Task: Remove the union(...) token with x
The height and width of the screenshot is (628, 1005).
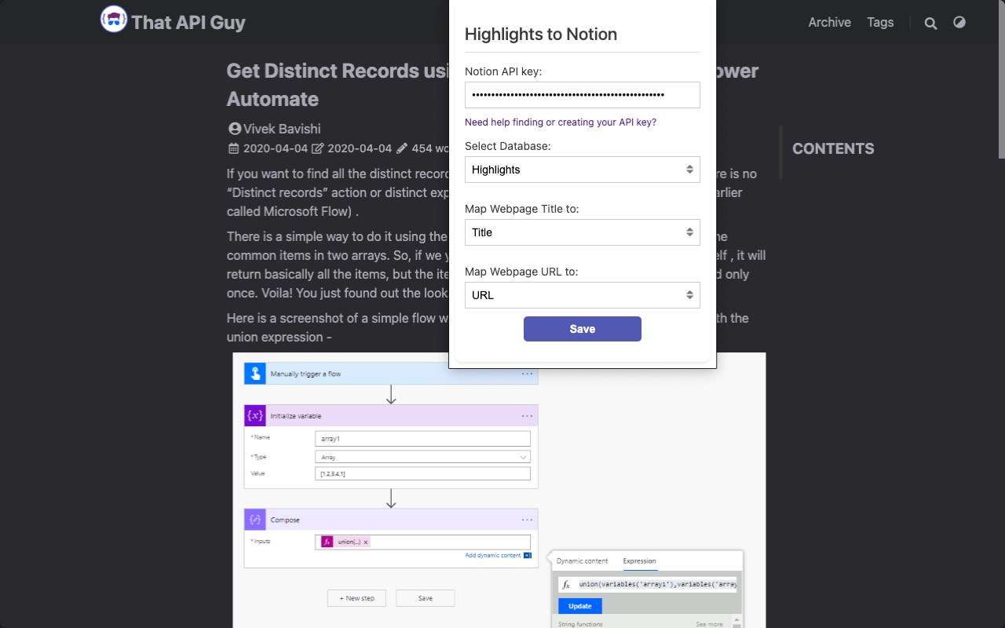Action: click(366, 542)
